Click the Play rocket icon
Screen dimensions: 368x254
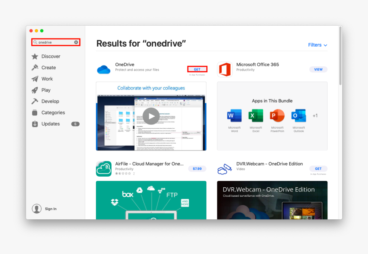click(35, 90)
